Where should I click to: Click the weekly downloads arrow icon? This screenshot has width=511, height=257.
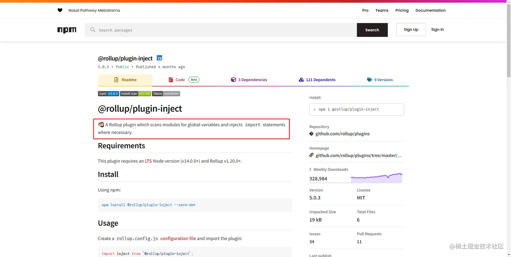click(x=311, y=169)
